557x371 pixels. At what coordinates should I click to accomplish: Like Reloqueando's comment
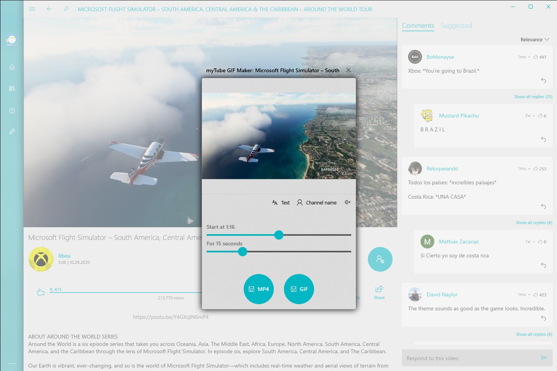coord(540,168)
